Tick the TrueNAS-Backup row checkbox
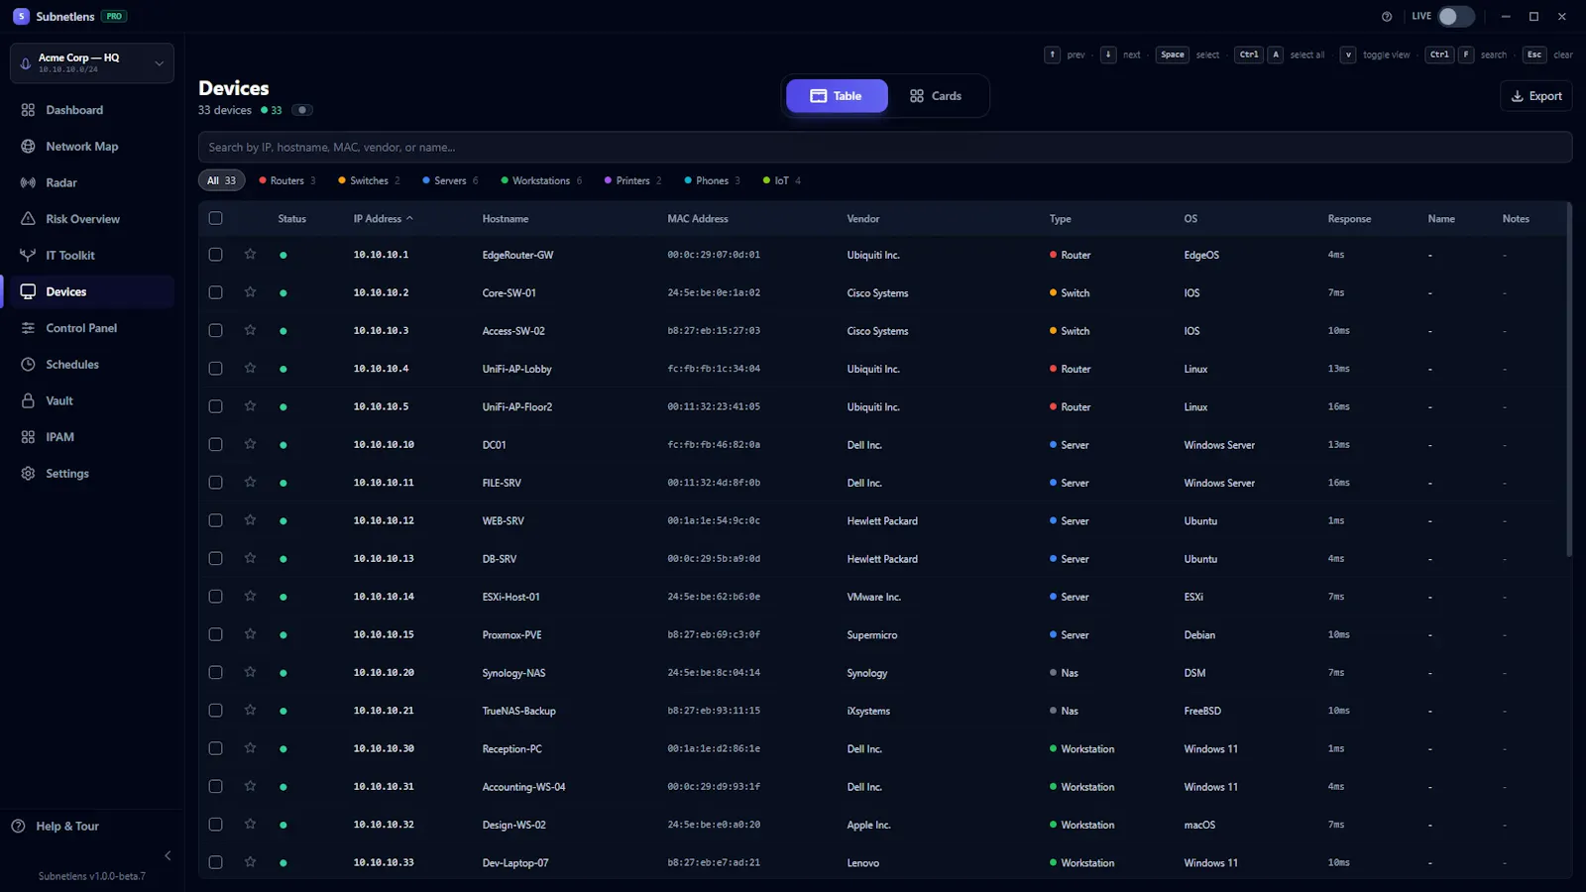The width and height of the screenshot is (1586, 892). coord(215,711)
